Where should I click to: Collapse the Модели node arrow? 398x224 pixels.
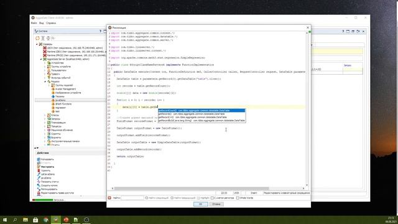click(45, 82)
